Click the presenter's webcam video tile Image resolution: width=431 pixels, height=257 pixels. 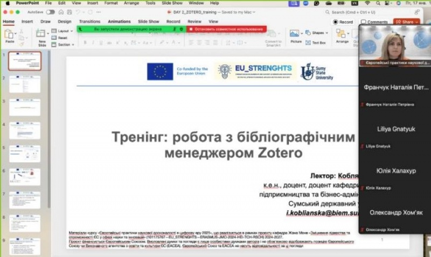[x=395, y=45]
